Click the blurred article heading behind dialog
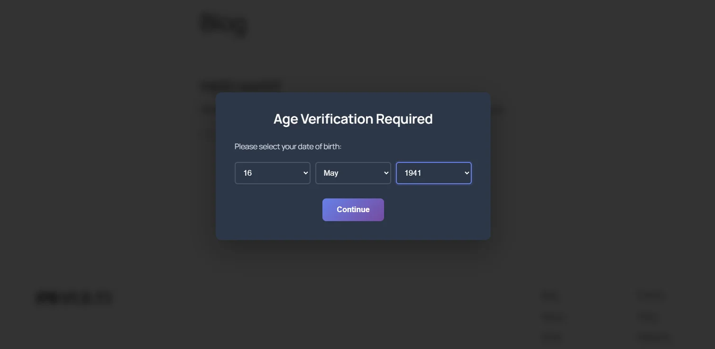The height and width of the screenshot is (349, 715). (241, 86)
